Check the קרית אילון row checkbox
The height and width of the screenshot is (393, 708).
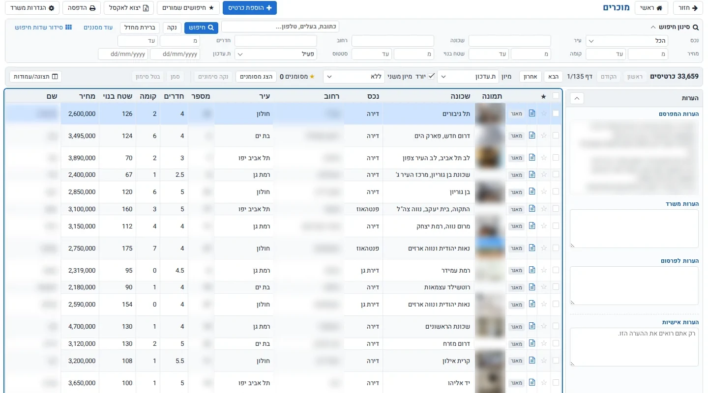pos(556,361)
